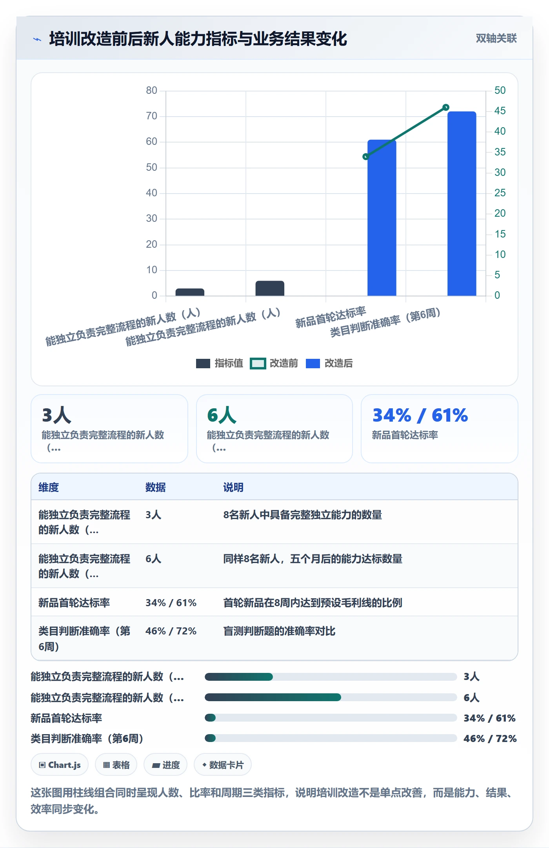Click the chart title 培训改造前后新人能力指标与业务结果变化
This screenshot has width=549, height=848.
198,39
